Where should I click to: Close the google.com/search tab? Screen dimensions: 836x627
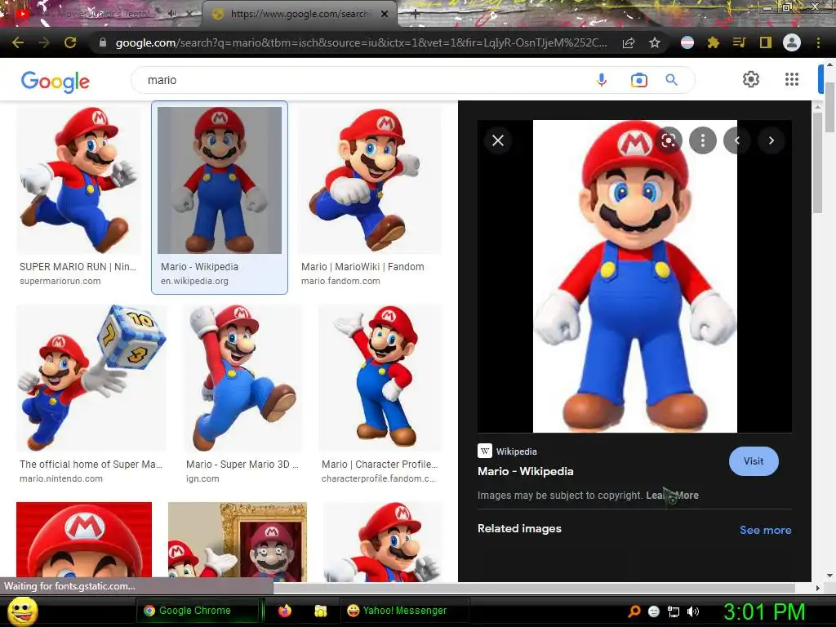coord(385,15)
